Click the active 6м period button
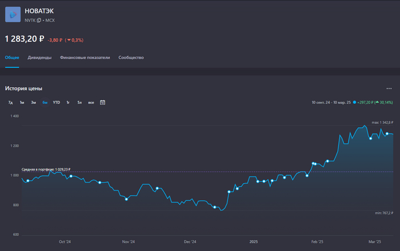 coord(45,103)
